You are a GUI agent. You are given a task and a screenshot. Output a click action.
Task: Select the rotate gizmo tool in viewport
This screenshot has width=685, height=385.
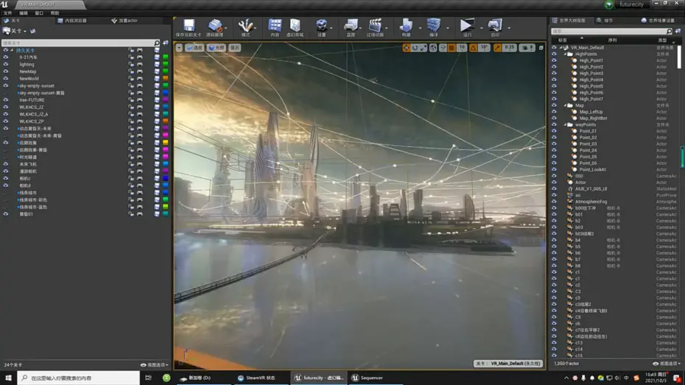click(x=415, y=48)
